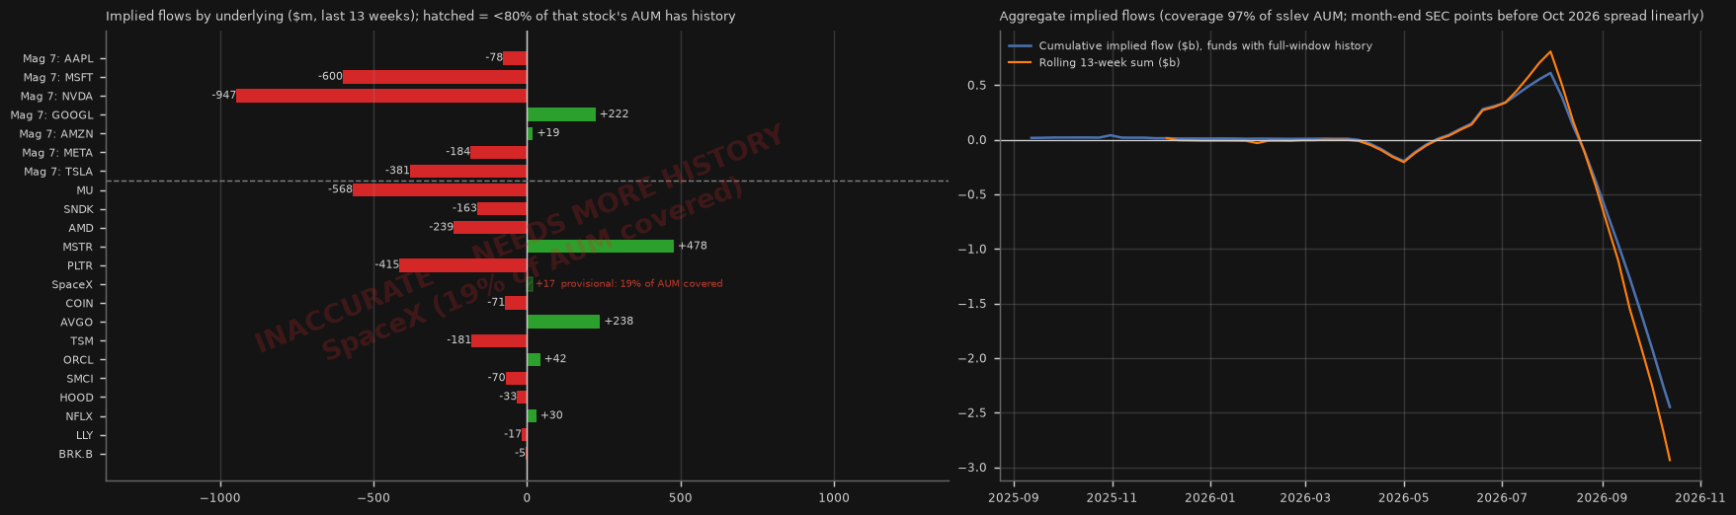Click the red NVDA bar
The width and height of the screenshot is (1736, 515).
(x=381, y=96)
